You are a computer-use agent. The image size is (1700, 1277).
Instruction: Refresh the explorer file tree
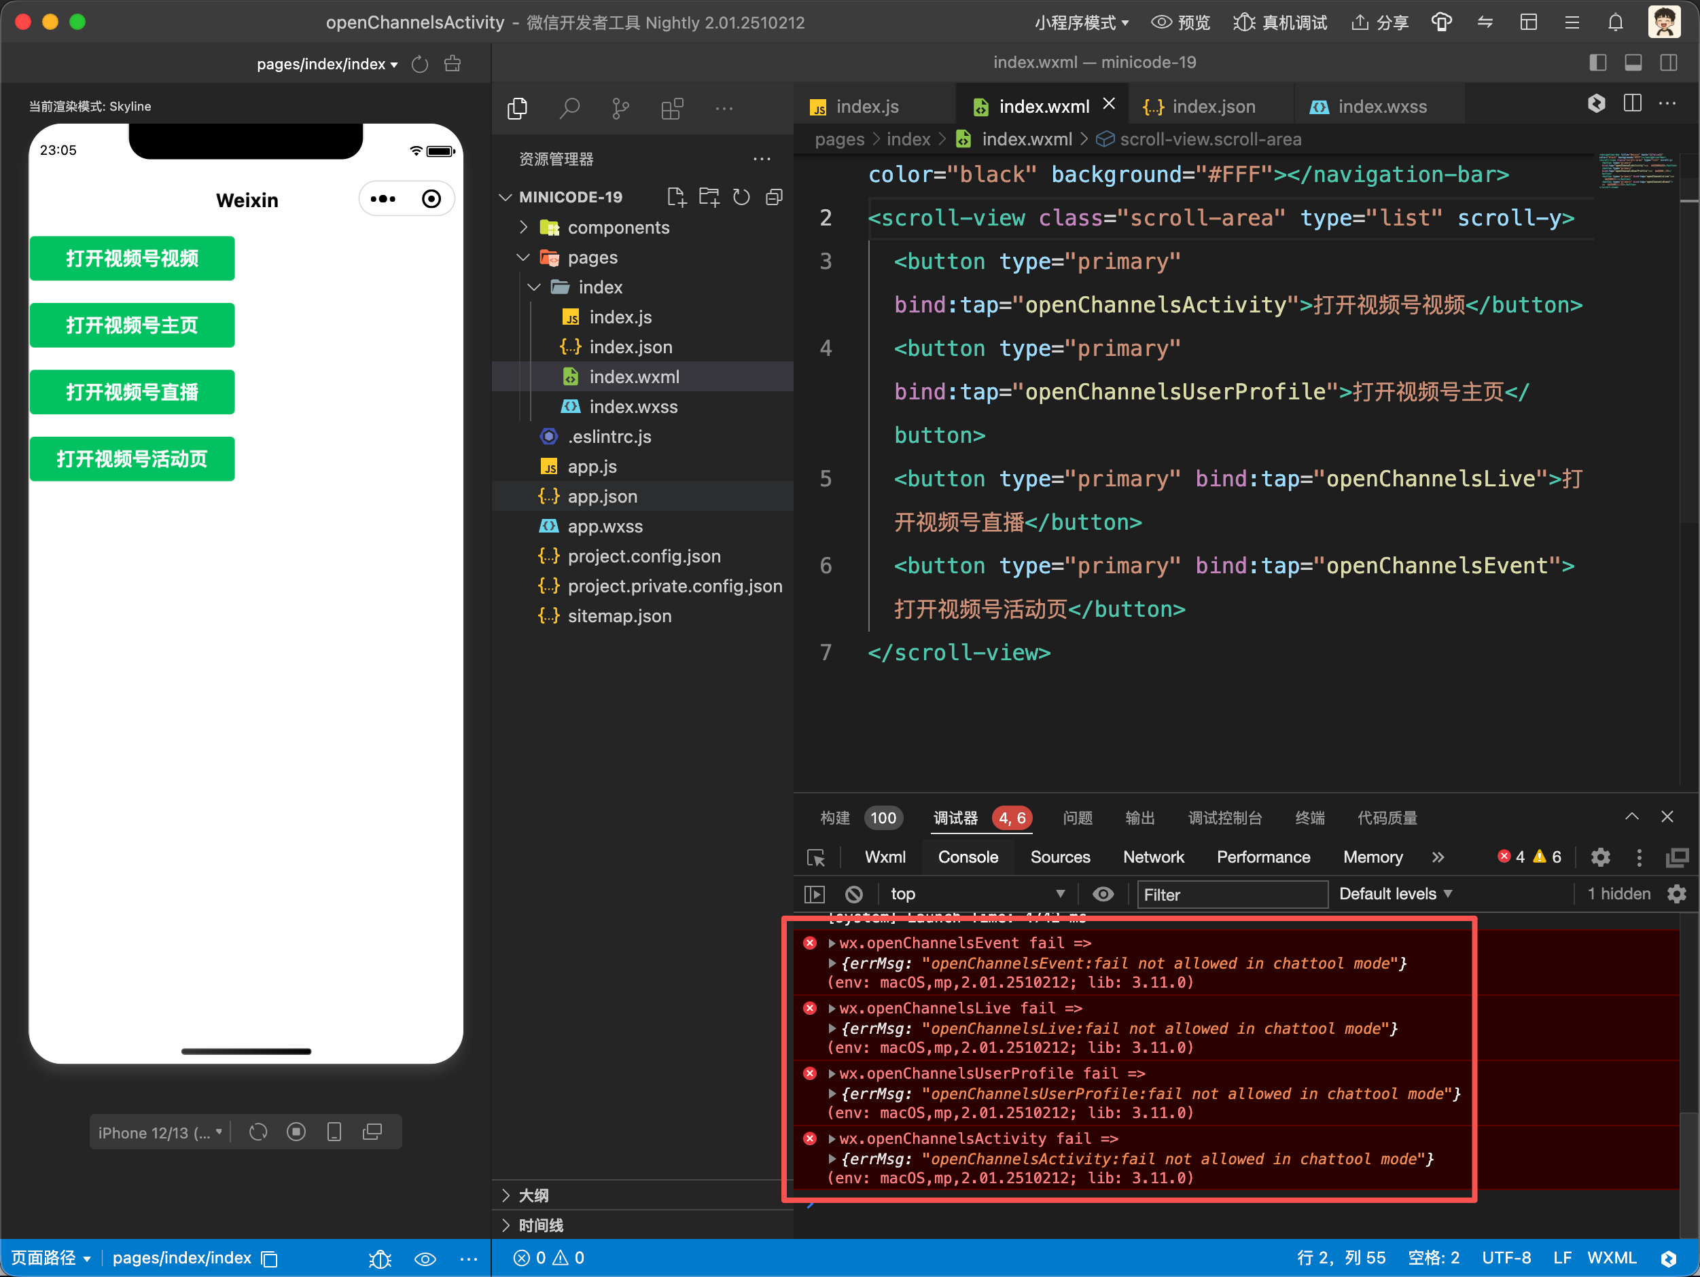pos(741,197)
